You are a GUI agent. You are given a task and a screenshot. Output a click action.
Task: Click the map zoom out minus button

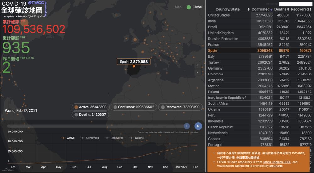point(198,72)
